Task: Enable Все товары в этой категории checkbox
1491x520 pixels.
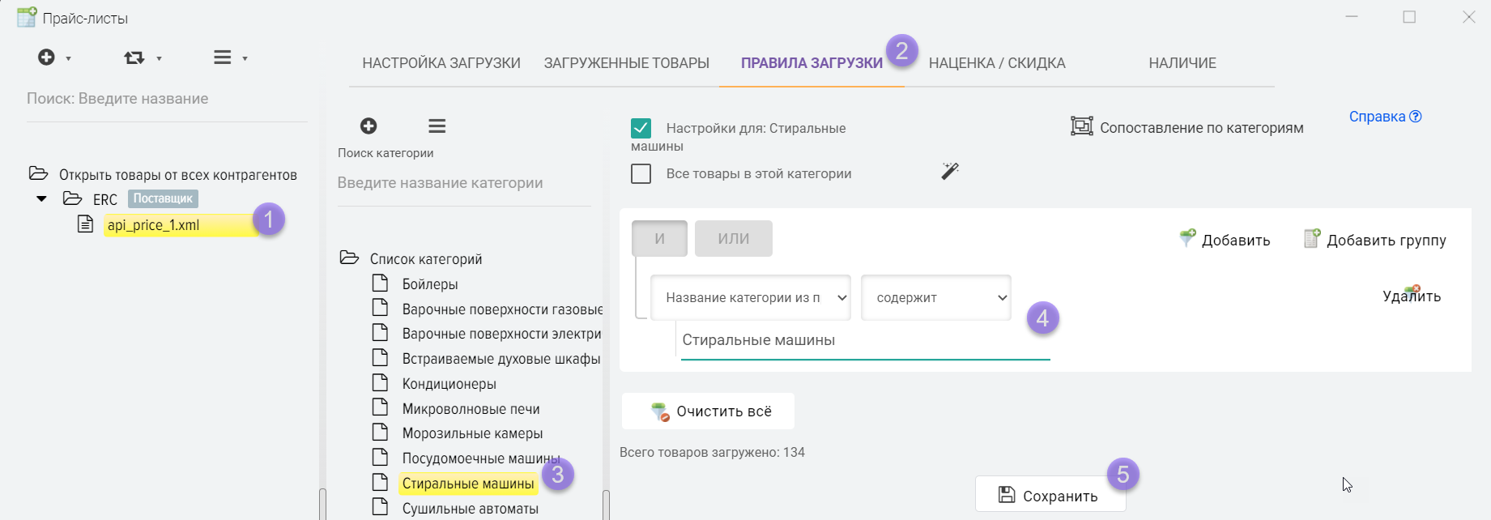Action: coord(641,174)
